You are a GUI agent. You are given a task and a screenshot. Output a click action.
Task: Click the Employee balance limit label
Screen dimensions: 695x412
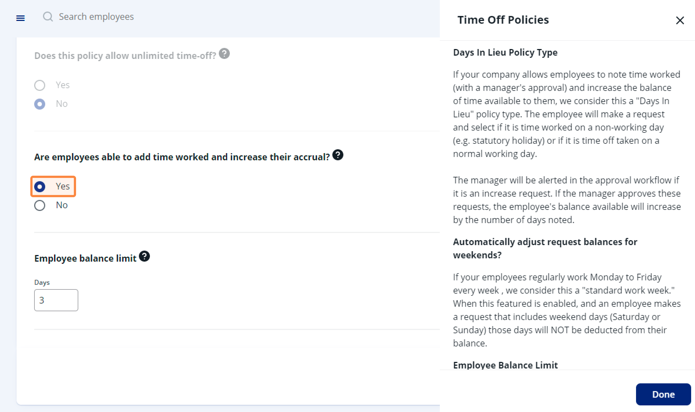[x=85, y=258]
